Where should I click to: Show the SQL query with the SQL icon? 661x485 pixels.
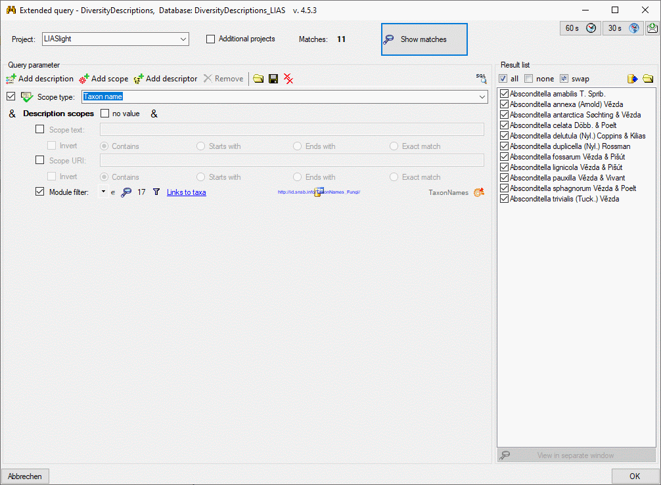pyautogui.click(x=482, y=78)
